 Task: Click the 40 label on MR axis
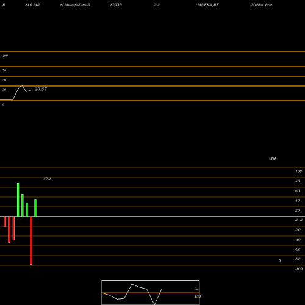coord(298,201)
